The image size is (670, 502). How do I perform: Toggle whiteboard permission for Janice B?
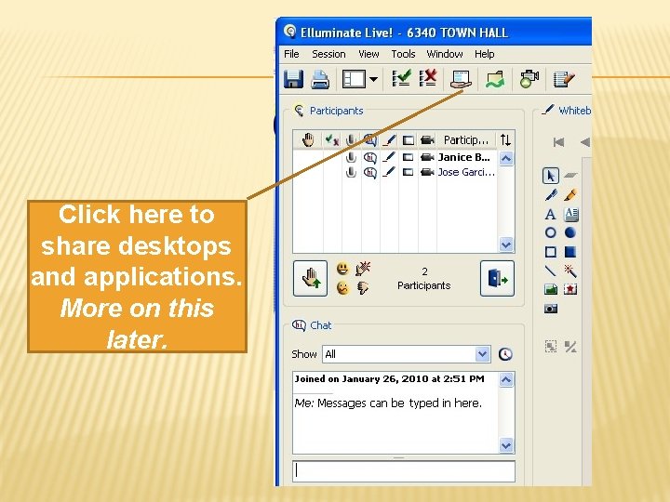(389, 157)
